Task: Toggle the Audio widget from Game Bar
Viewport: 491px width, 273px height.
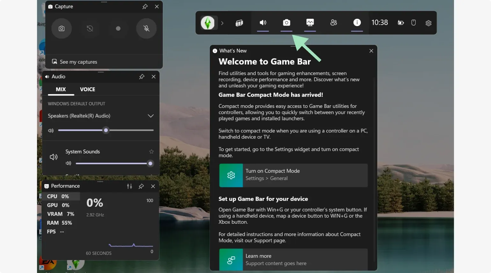Action: point(263,23)
